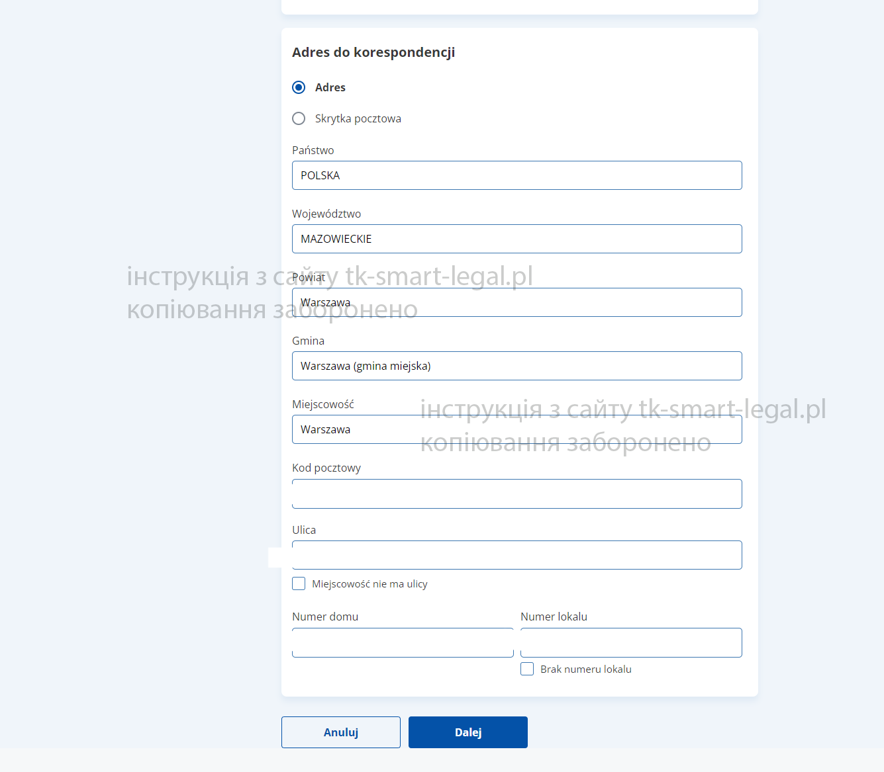The height and width of the screenshot is (772, 884).
Task: Click the Adres do korespondencji section heading
Action: click(373, 52)
